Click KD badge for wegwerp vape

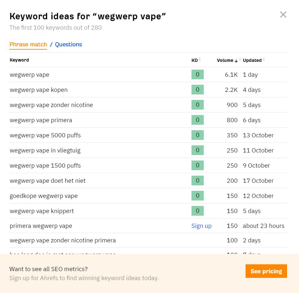[198, 74]
